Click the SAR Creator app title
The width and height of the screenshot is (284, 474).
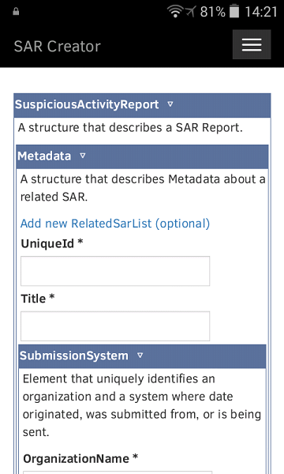(x=57, y=47)
